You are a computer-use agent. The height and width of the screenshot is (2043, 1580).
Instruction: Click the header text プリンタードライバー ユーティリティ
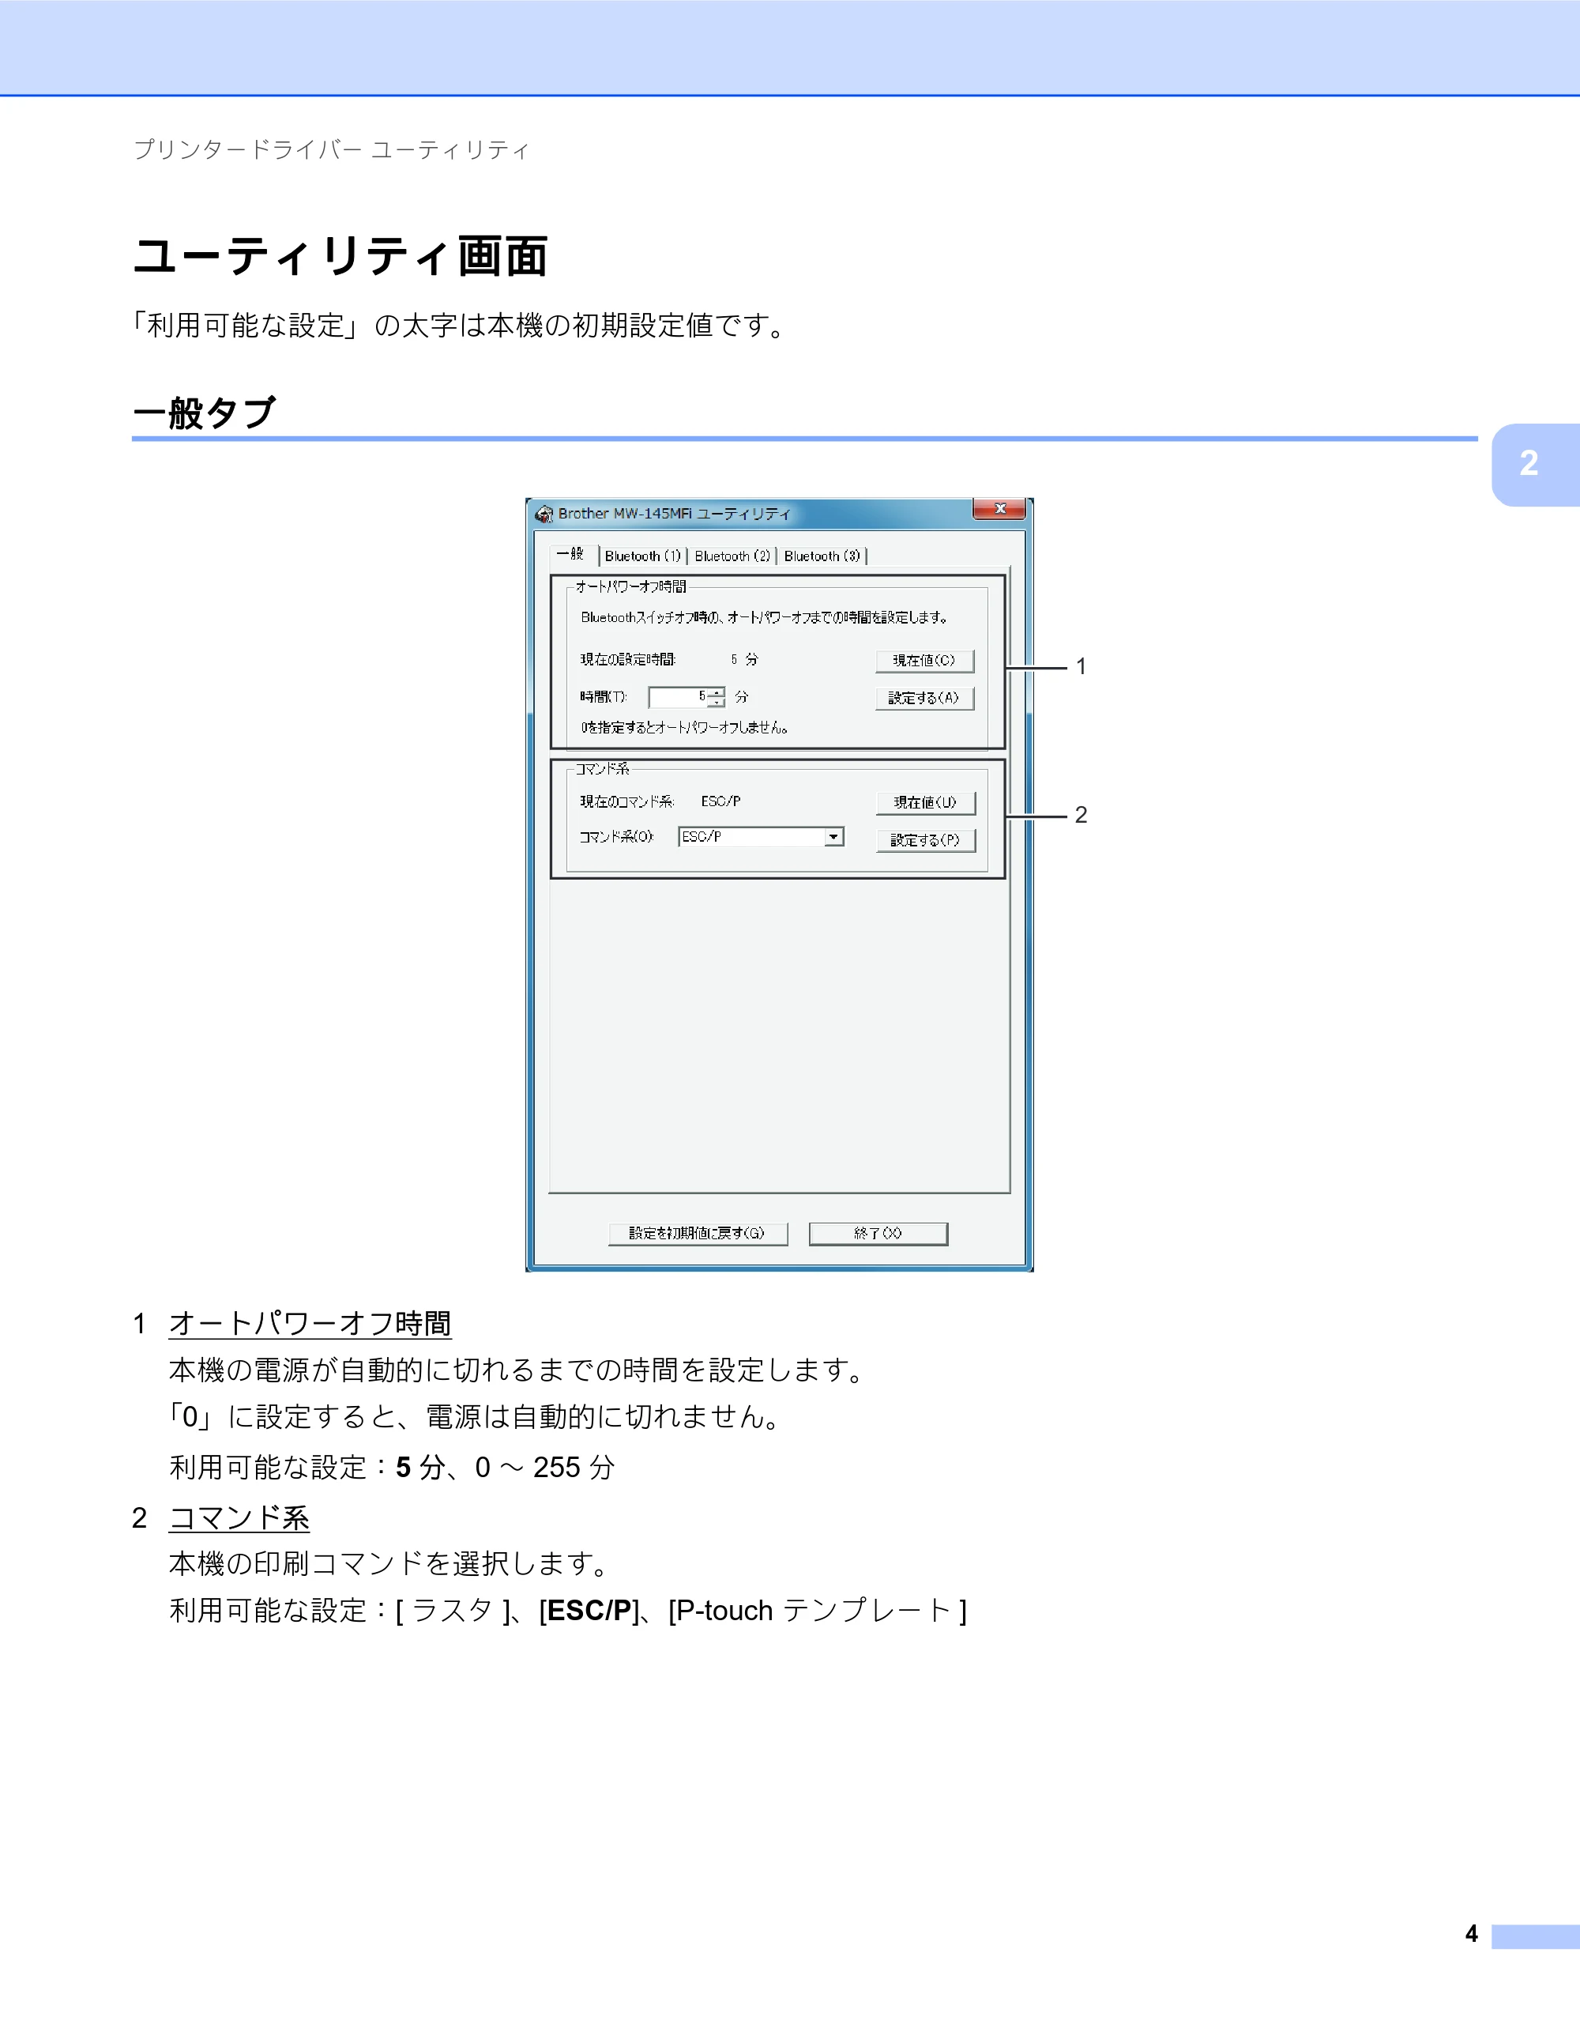[x=332, y=149]
